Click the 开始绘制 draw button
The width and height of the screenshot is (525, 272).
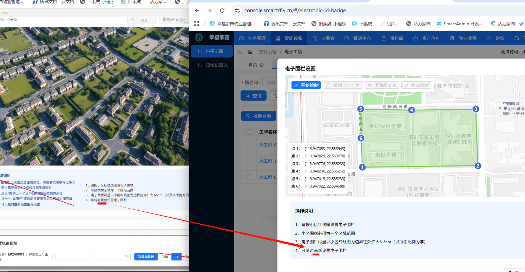click(x=306, y=85)
